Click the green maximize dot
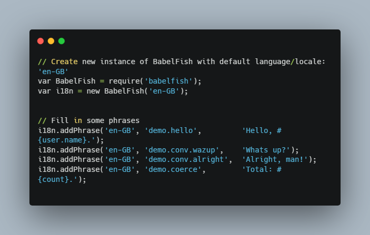Screen dimensions: 370x235 click(61, 41)
